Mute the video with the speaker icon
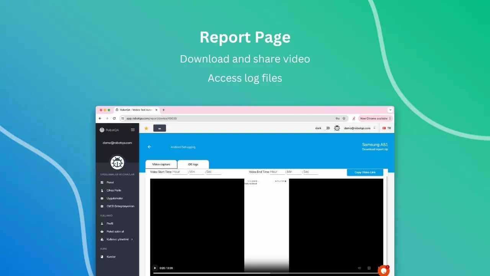This screenshot has height=276, width=490. tap(359, 268)
